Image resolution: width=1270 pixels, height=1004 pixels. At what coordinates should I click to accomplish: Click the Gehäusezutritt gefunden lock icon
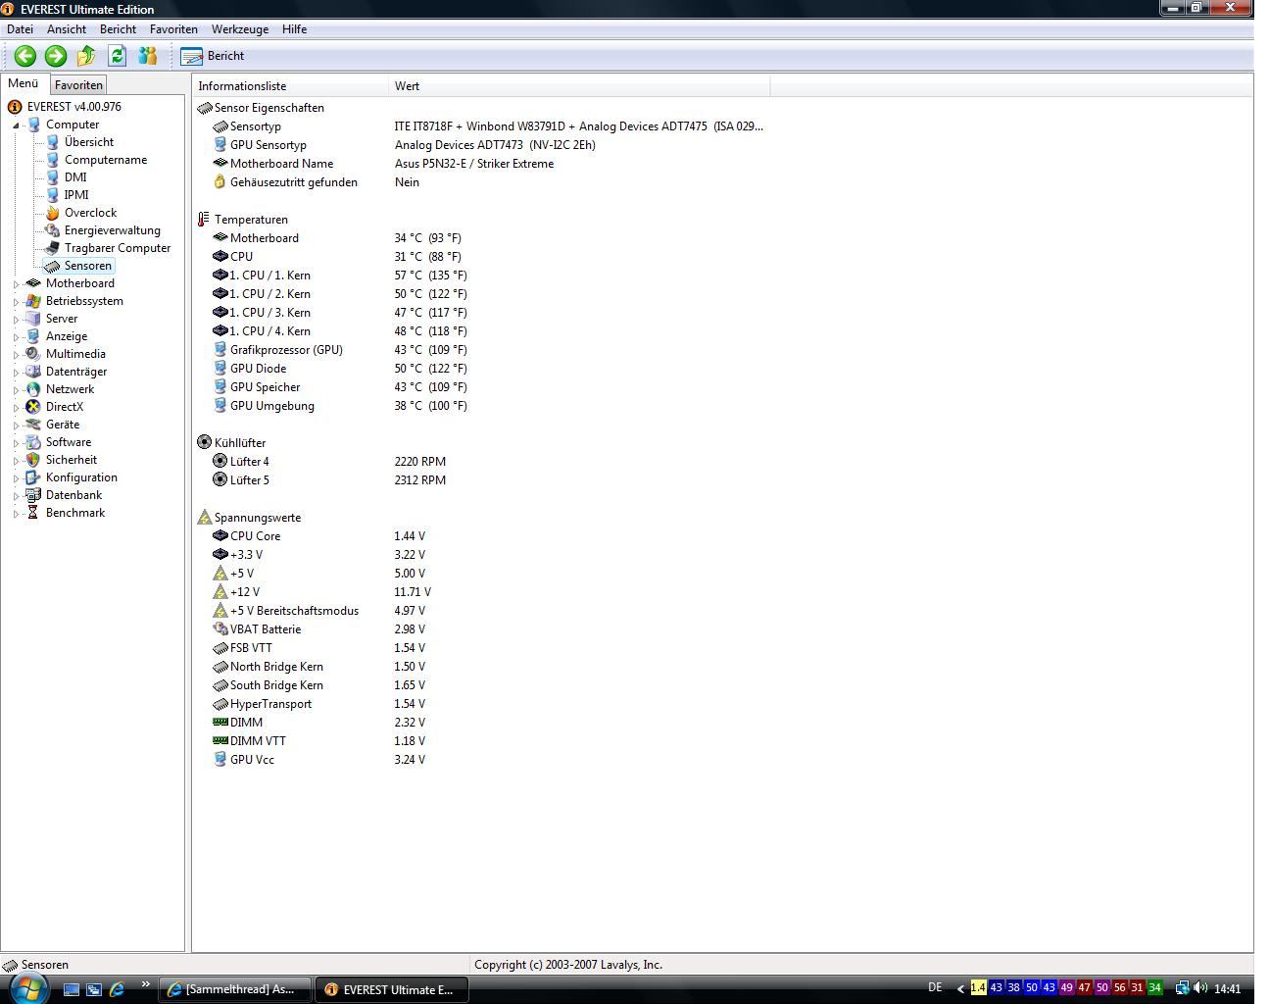click(x=220, y=182)
